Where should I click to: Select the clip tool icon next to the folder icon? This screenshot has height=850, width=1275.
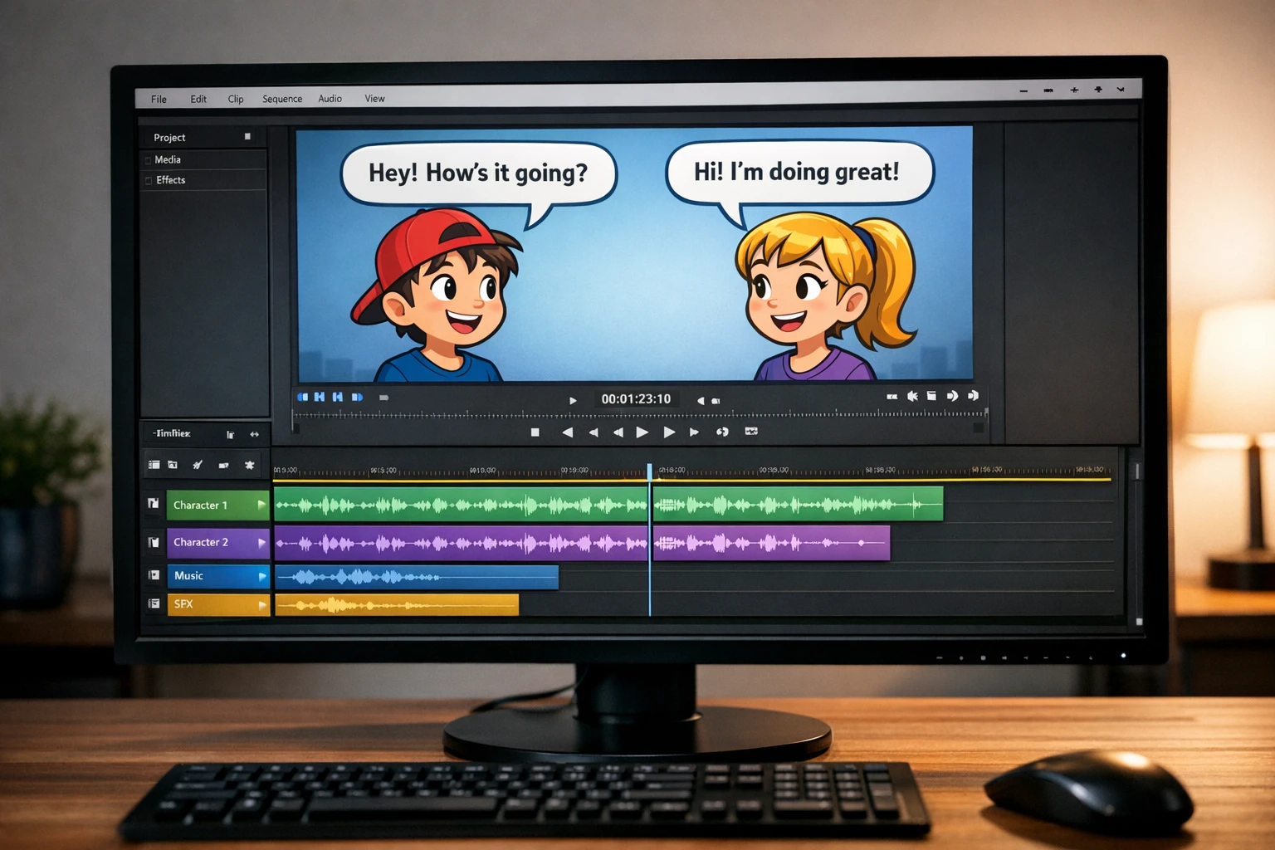pyautogui.click(x=224, y=465)
